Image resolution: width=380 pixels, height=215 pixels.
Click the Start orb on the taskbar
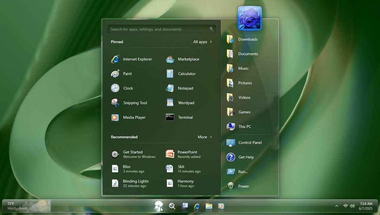159,206
